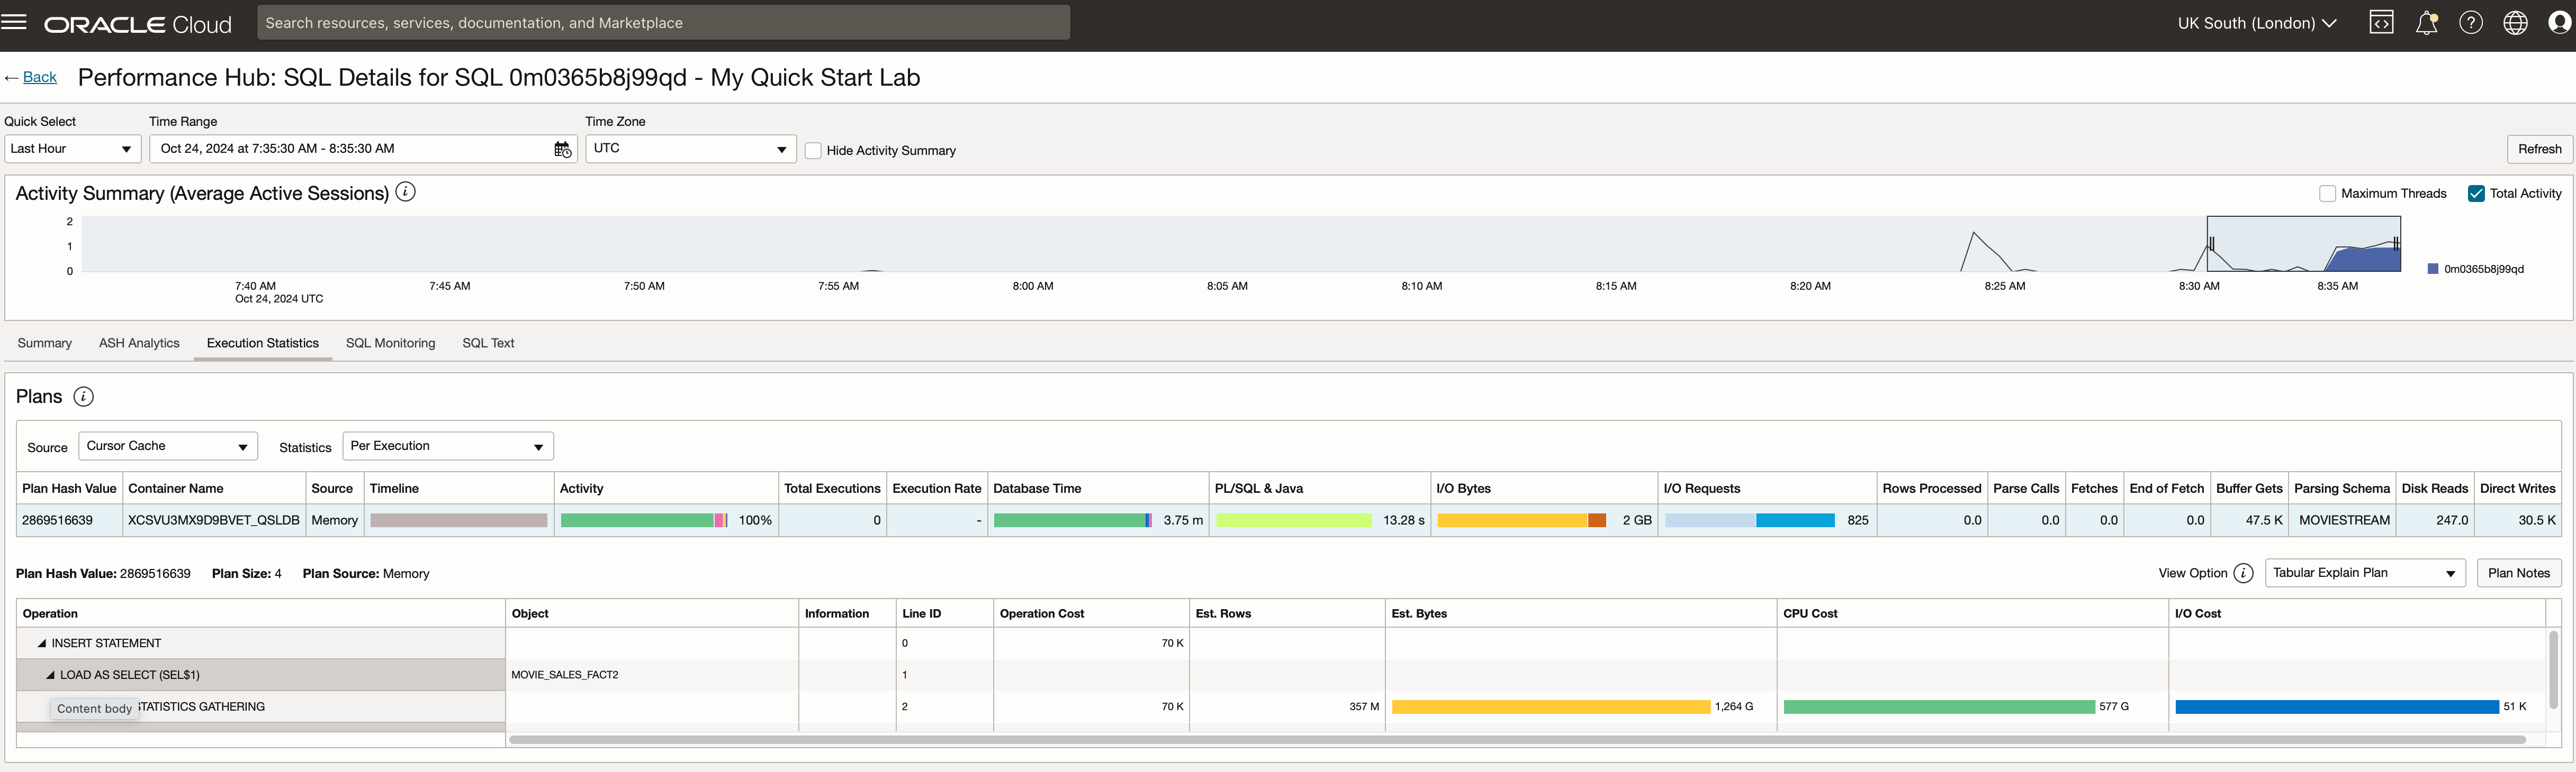This screenshot has height=772, width=2576.
Task: Open the Quick Select Last Hour dropdown
Action: pos(72,149)
